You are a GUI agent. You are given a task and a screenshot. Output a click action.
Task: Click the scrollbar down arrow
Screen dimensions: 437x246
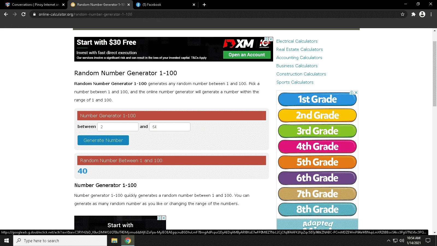435,233
